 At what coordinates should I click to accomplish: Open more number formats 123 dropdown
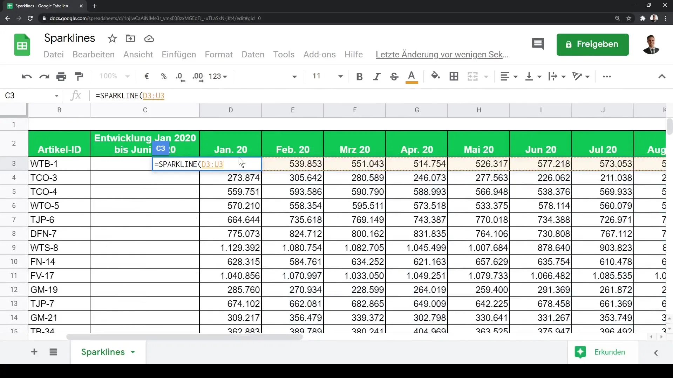[218, 76]
